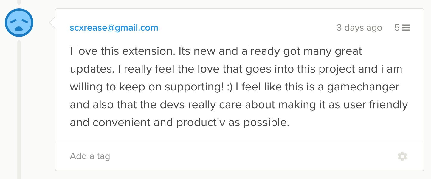Select the number 5 count
The image size is (431, 179).
pyautogui.click(x=397, y=28)
